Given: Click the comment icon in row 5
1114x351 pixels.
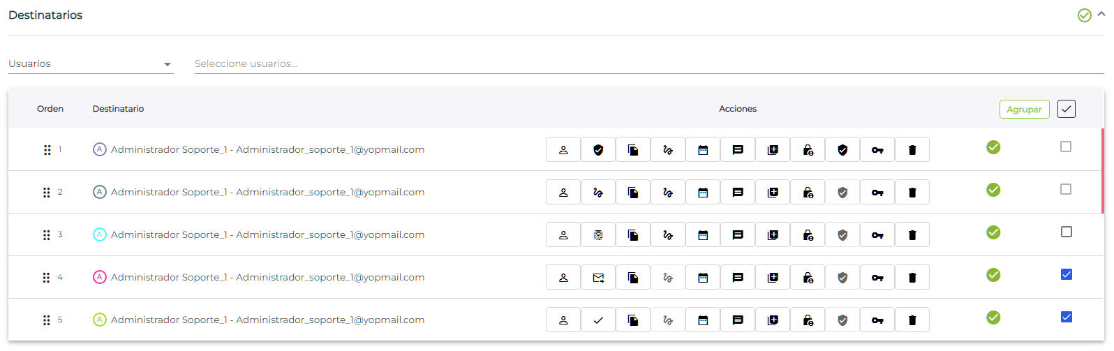Looking at the screenshot, I should (738, 320).
